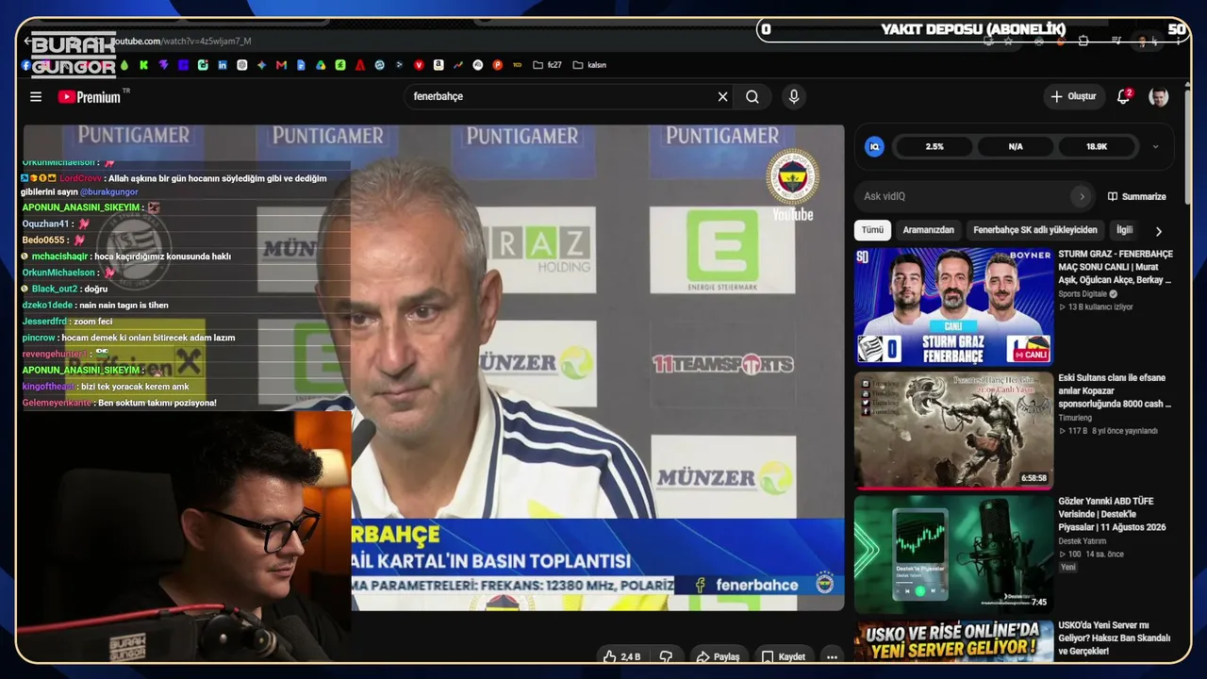Click the browser address bar URL
Viewport: 1207px width, 679px height.
click(x=182, y=41)
